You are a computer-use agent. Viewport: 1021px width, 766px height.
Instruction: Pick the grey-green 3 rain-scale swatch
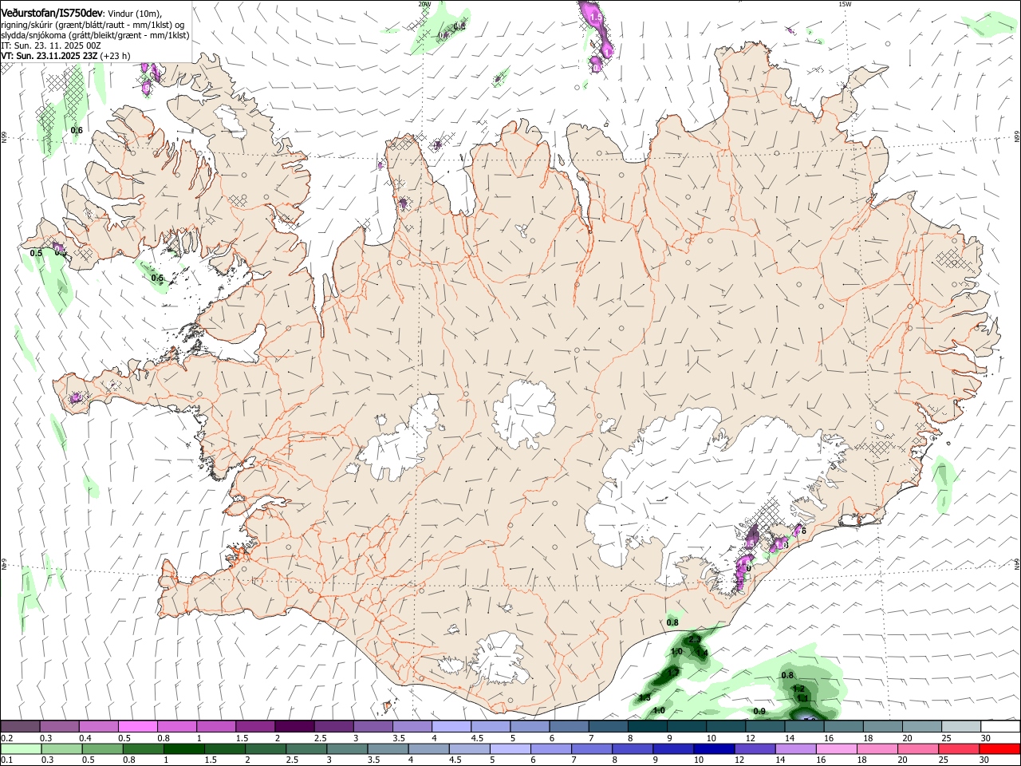click(x=347, y=748)
